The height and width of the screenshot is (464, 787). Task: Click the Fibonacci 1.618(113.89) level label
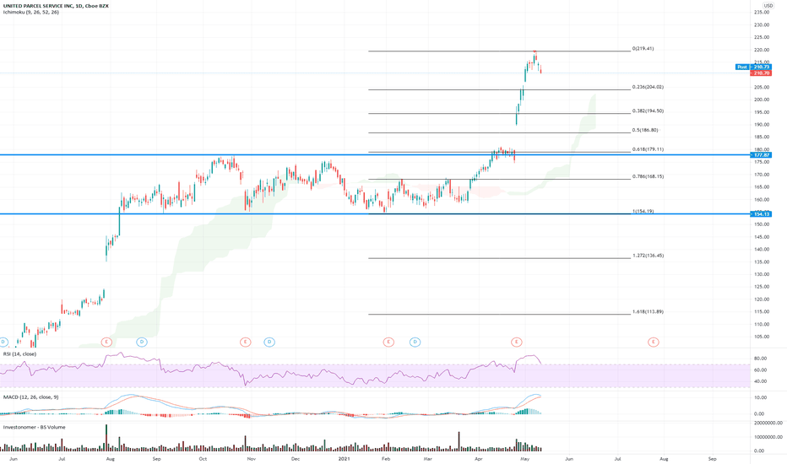(x=648, y=311)
